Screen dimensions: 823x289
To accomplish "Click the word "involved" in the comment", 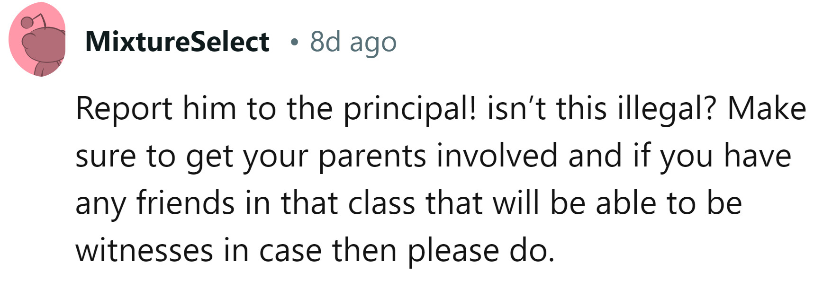I will [497, 156].
